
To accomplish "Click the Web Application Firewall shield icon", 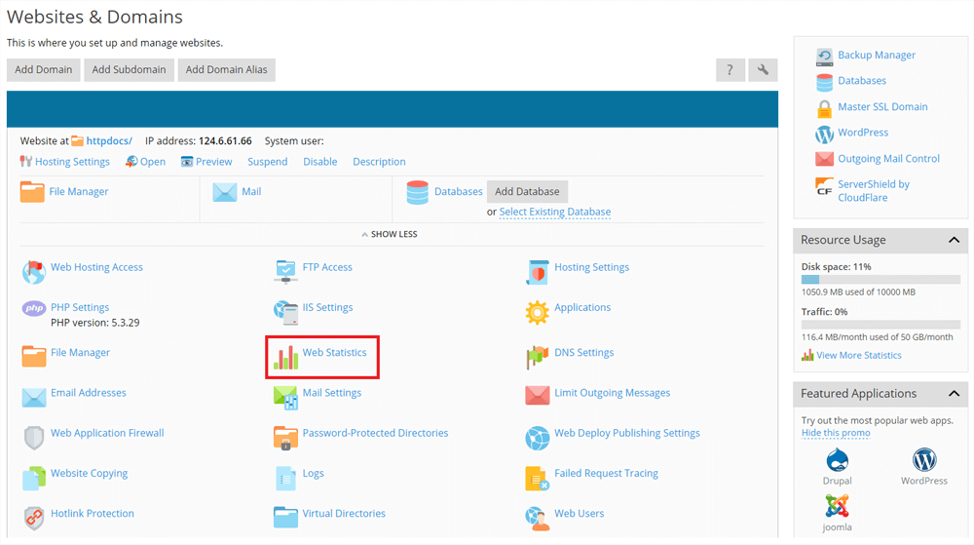I will (x=33, y=438).
